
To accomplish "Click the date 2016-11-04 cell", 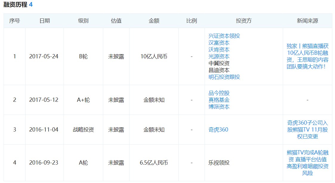I will (44, 129).
